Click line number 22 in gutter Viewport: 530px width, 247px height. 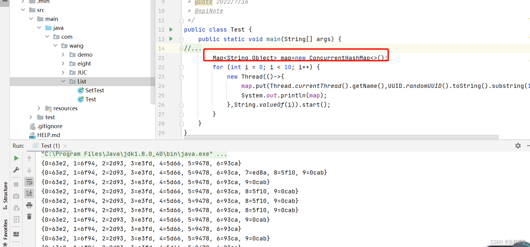[x=161, y=67]
